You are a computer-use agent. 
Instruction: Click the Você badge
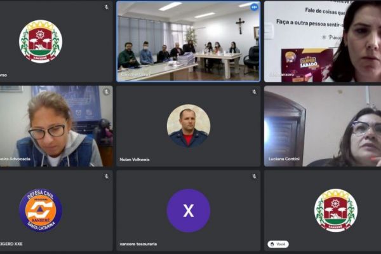(278, 244)
